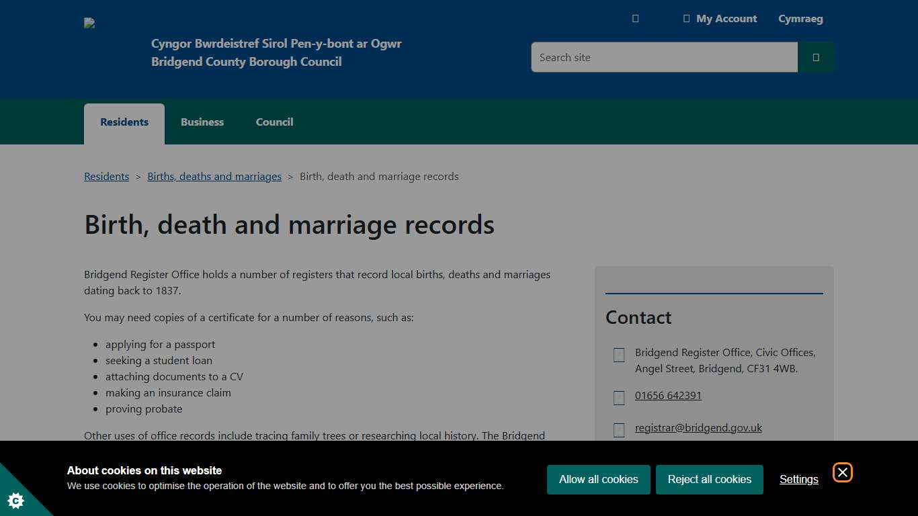The width and height of the screenshot is (918, 516).
Task: Open the cookie settings gear icon
Action: click(x=15, y=501)
